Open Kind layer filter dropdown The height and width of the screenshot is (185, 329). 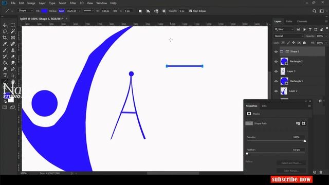[284, 29]
